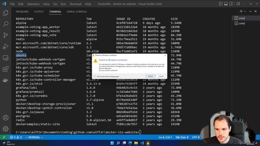Open the File menu
The width and height of the screenshot is (260, 146).
pos(12,4)
